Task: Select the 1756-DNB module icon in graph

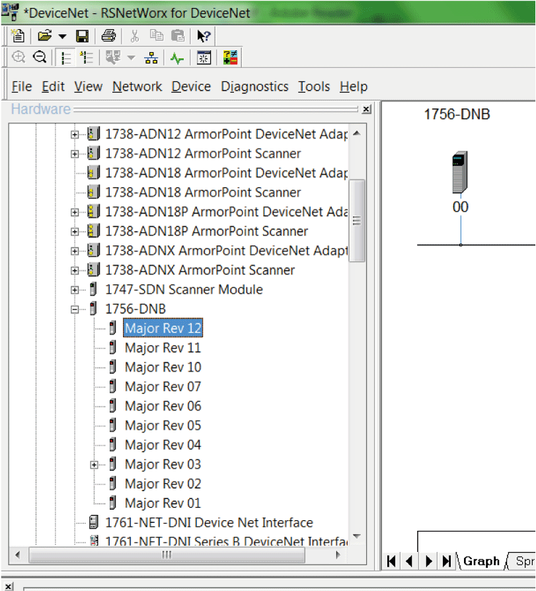Action: (x=460, y=173)
